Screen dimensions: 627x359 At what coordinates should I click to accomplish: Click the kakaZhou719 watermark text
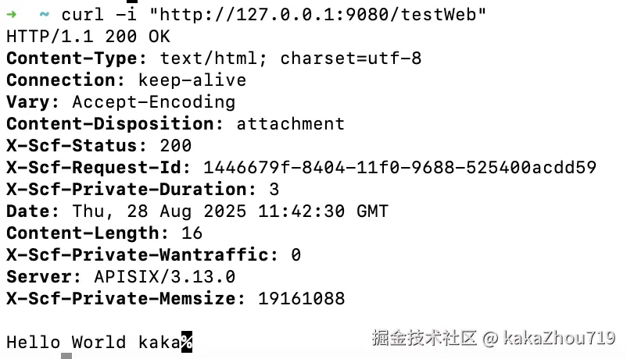[559, 338]
